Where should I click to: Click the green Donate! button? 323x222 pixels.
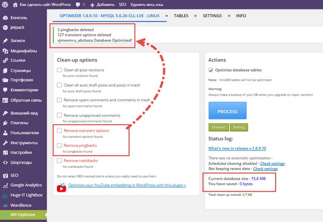(219, 127)
